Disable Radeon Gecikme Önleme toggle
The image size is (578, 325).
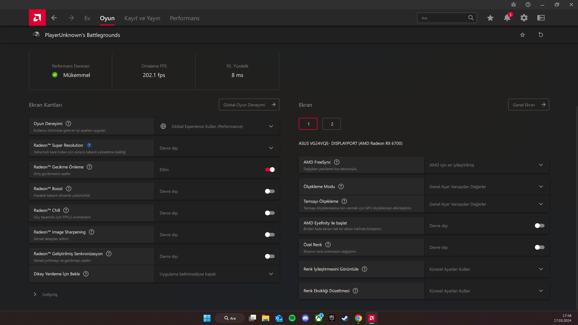[270, 170]
